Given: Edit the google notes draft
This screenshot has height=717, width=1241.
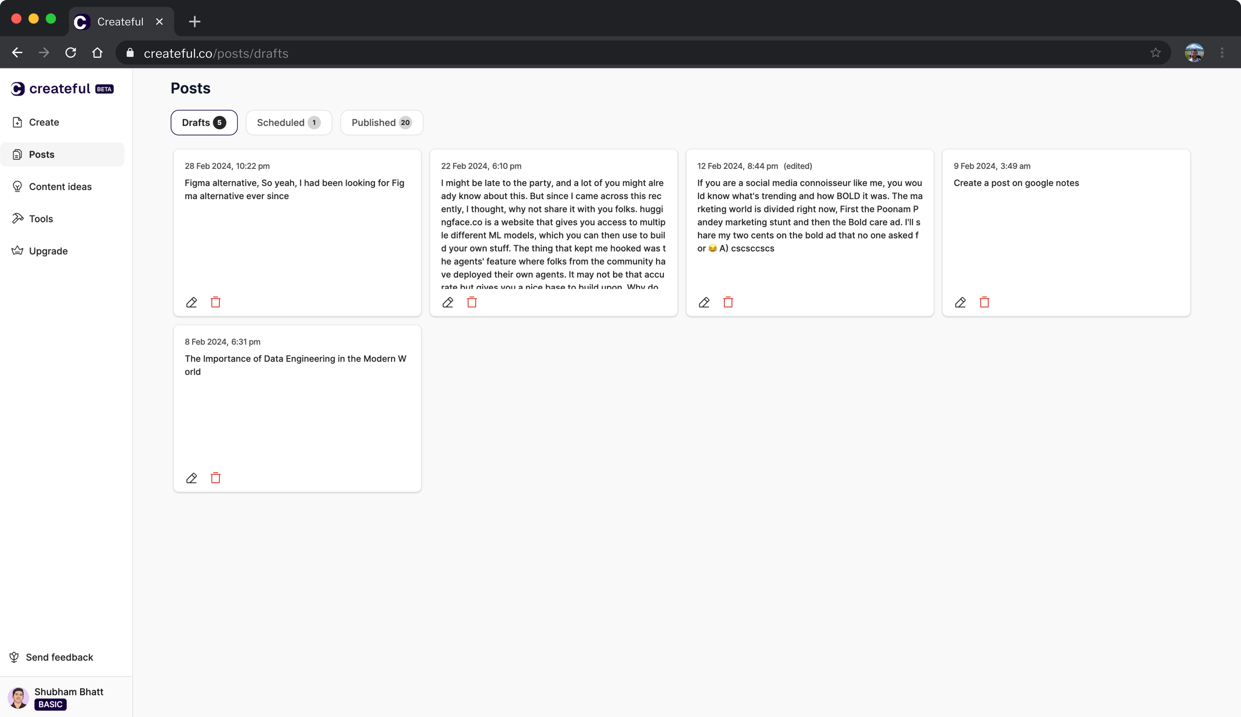Looking at the screenshot, I should click(x=960, y=302).
